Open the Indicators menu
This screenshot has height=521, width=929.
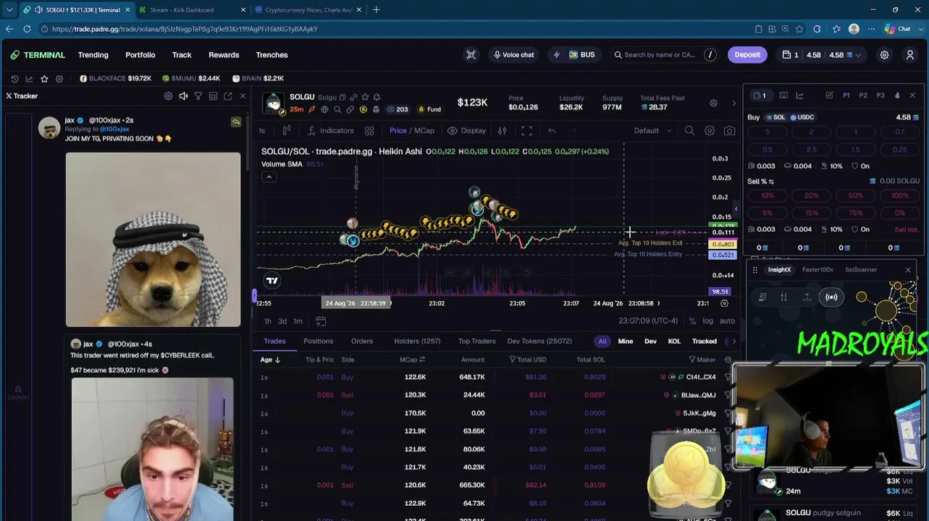pyautogui.click(x=330, y=131)
